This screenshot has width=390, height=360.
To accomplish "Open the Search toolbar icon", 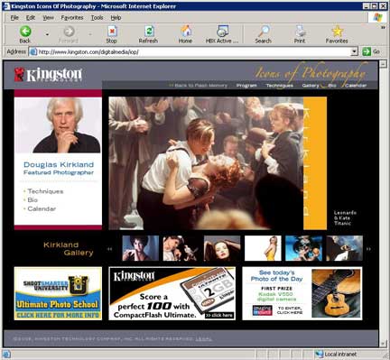I will pos(264,32).
